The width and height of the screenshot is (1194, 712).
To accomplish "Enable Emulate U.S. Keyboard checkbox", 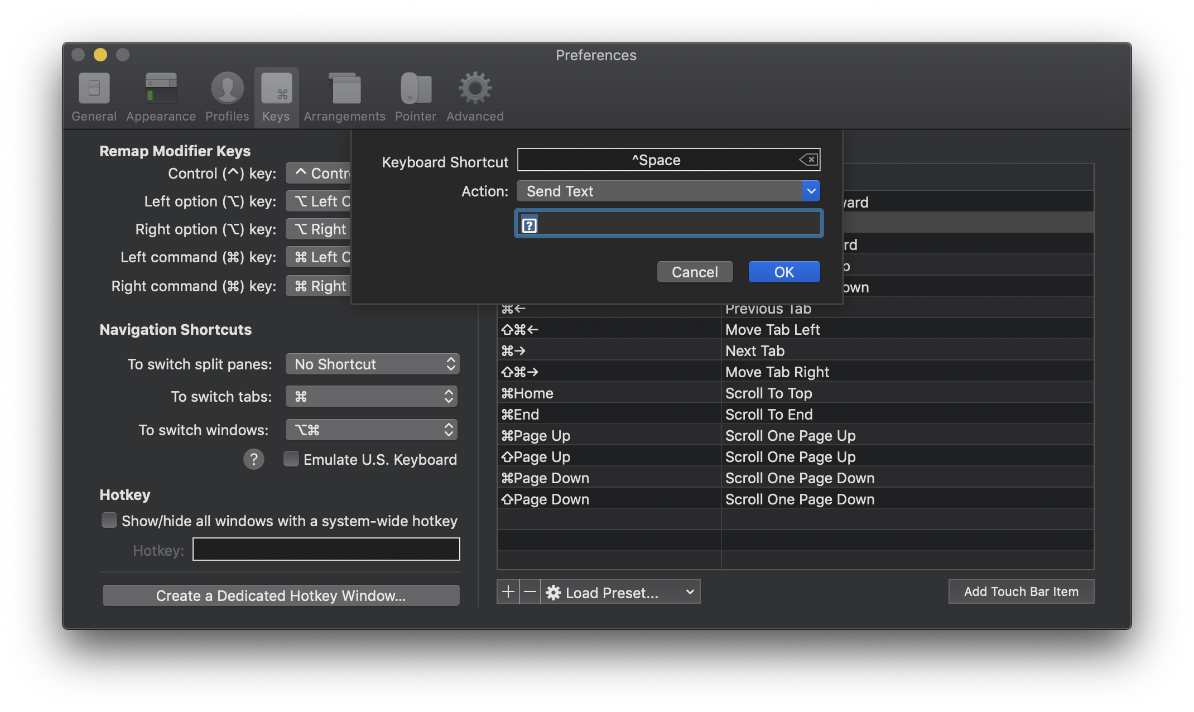I will point(291,459).
